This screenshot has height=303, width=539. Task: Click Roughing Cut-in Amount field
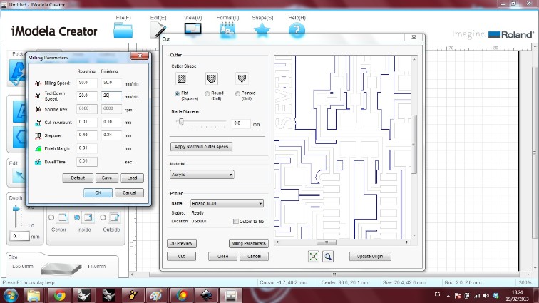(87, 122)
